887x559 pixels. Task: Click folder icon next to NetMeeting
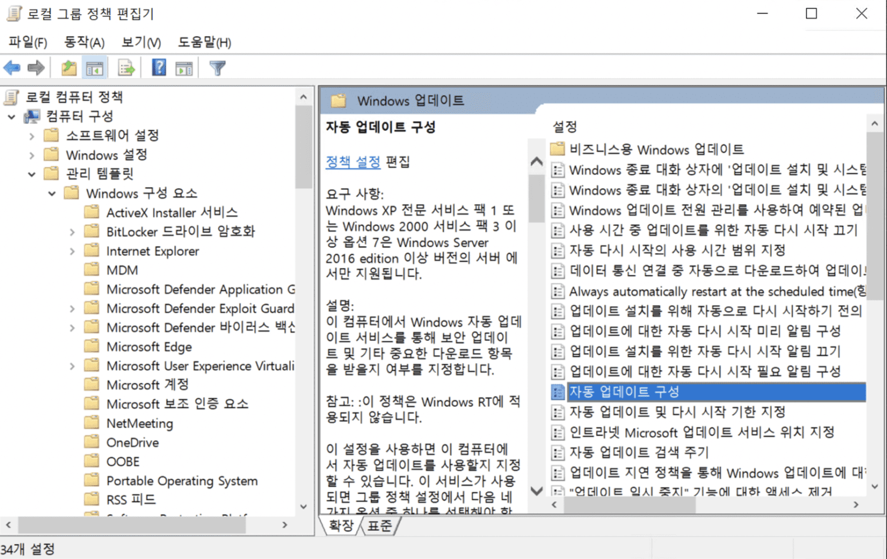pyautogui.click(x=92, y=423)
